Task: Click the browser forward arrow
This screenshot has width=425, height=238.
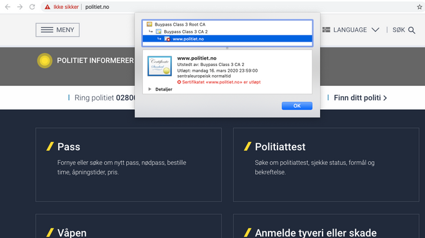Action: coord(20,7)
